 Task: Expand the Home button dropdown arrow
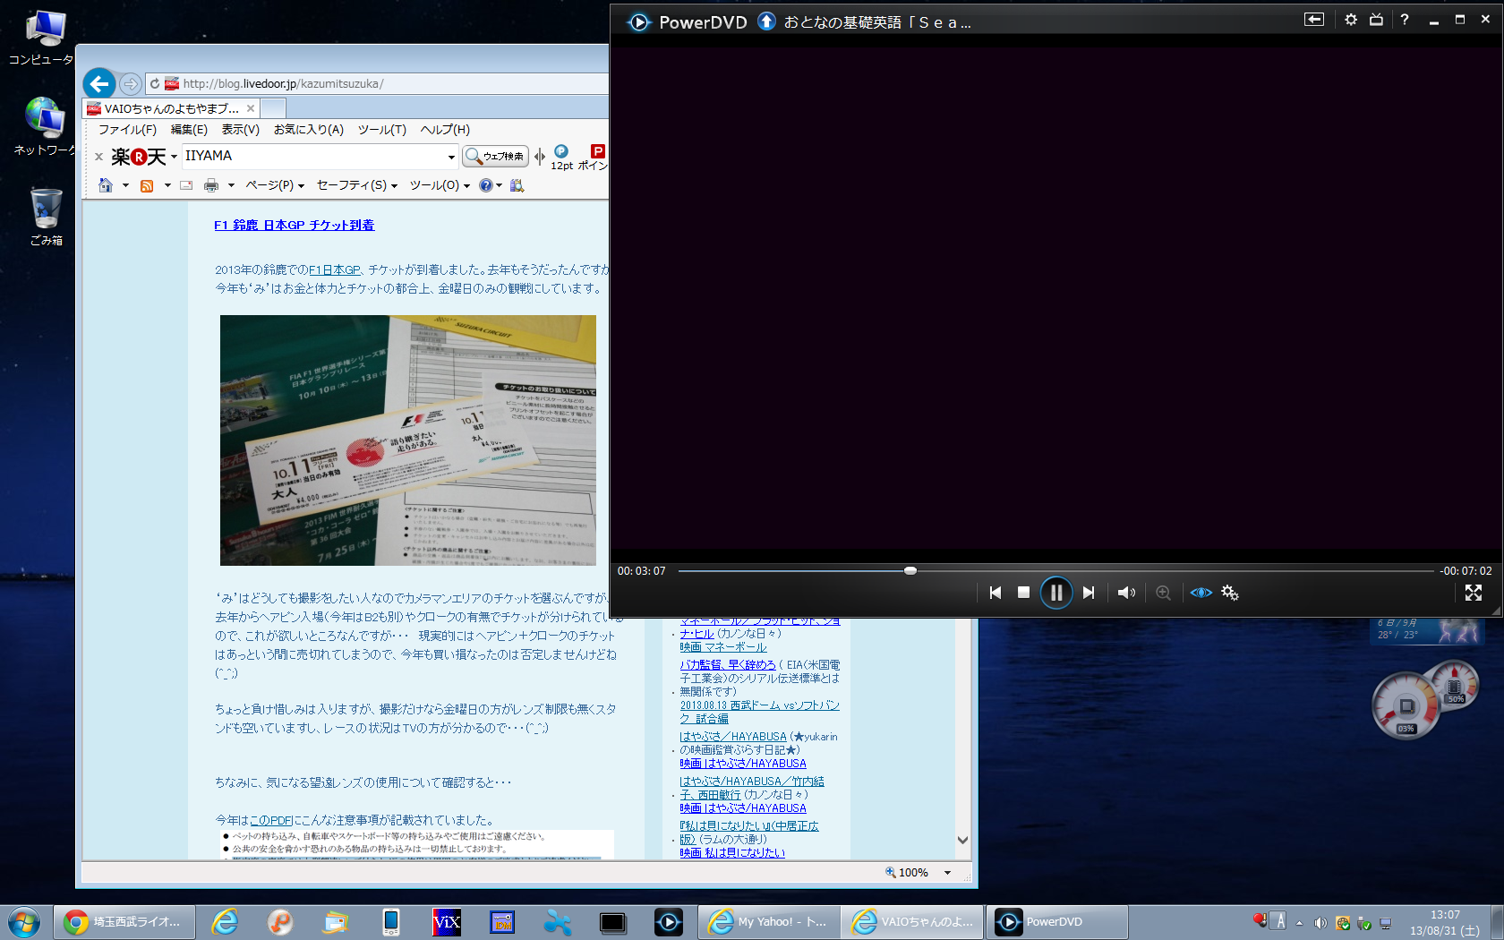point(125,185)
